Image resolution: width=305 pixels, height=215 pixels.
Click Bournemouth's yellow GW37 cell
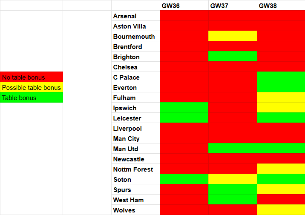(233, 37)
